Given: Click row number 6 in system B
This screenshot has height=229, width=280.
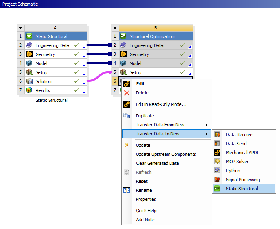Looking at the screenshot, I should pyautogui.click(x=115, y=81).
